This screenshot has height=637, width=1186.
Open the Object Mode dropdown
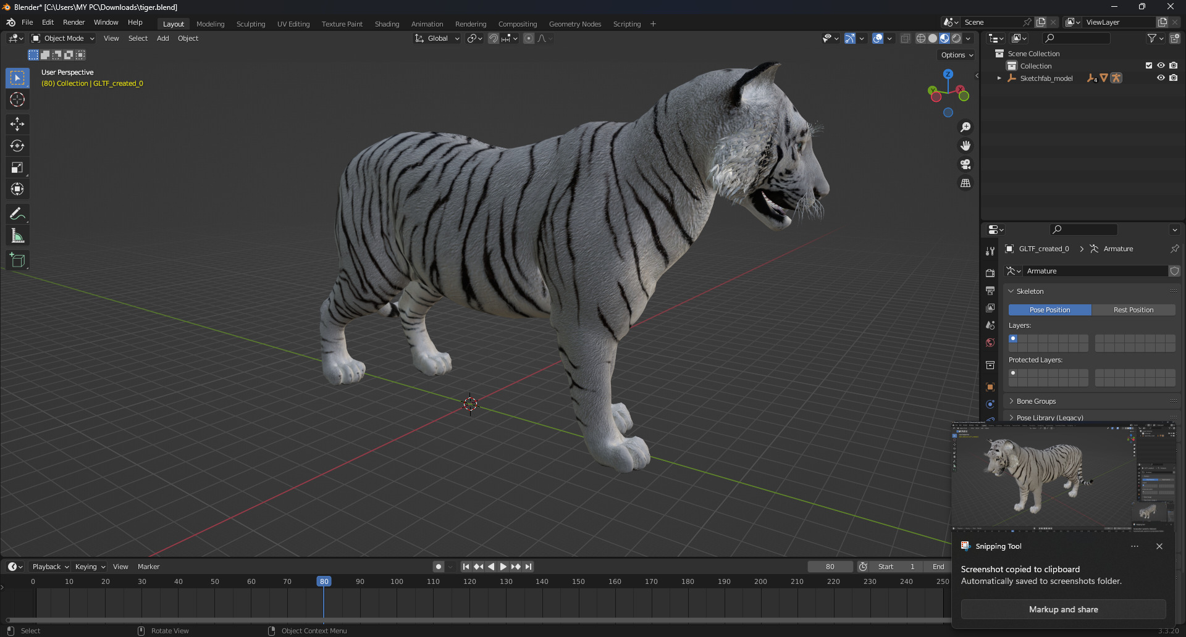pos(63,38)
